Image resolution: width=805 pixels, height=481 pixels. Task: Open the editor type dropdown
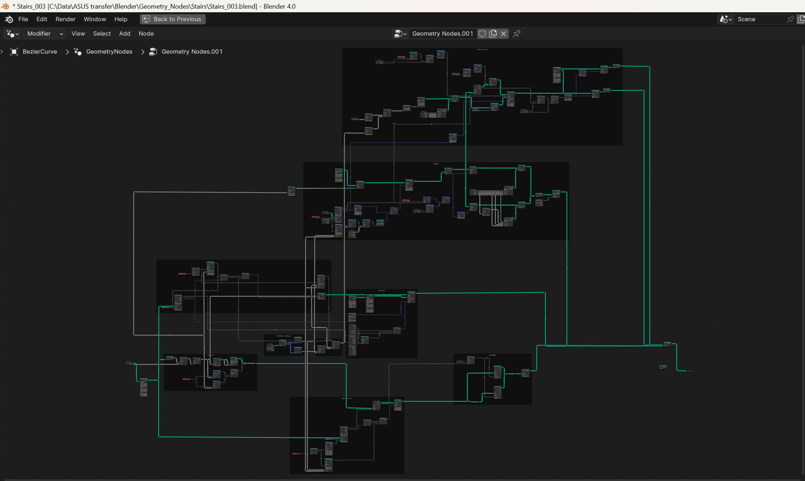tap(12, 33)
